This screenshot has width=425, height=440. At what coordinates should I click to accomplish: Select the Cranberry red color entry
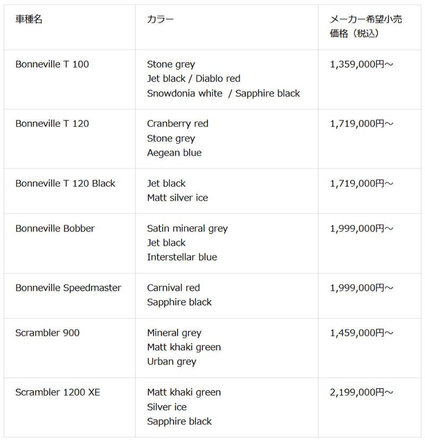[177, 124]
